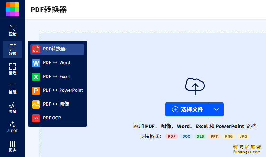266x157 pixels.
Task: Click the PNG format badge
Action: [229, 136]
